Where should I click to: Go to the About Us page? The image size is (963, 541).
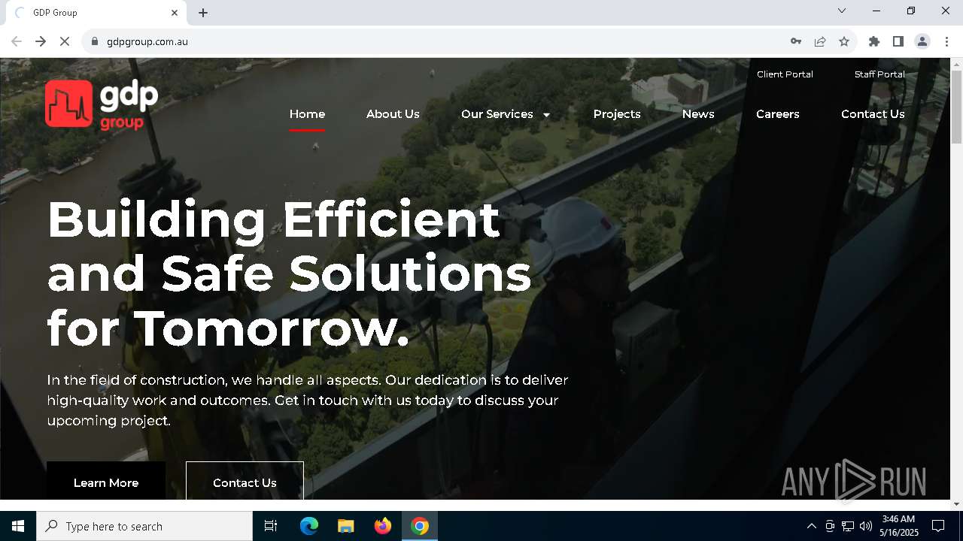tap(393, 114)
